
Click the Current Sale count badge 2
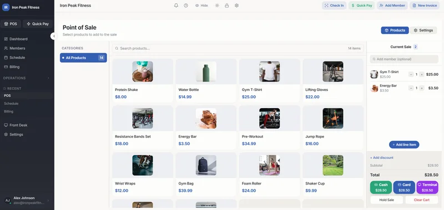tap(415, 47)
